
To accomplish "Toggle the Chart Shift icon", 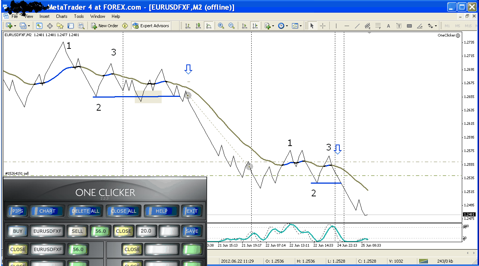I will pos(255,26).
